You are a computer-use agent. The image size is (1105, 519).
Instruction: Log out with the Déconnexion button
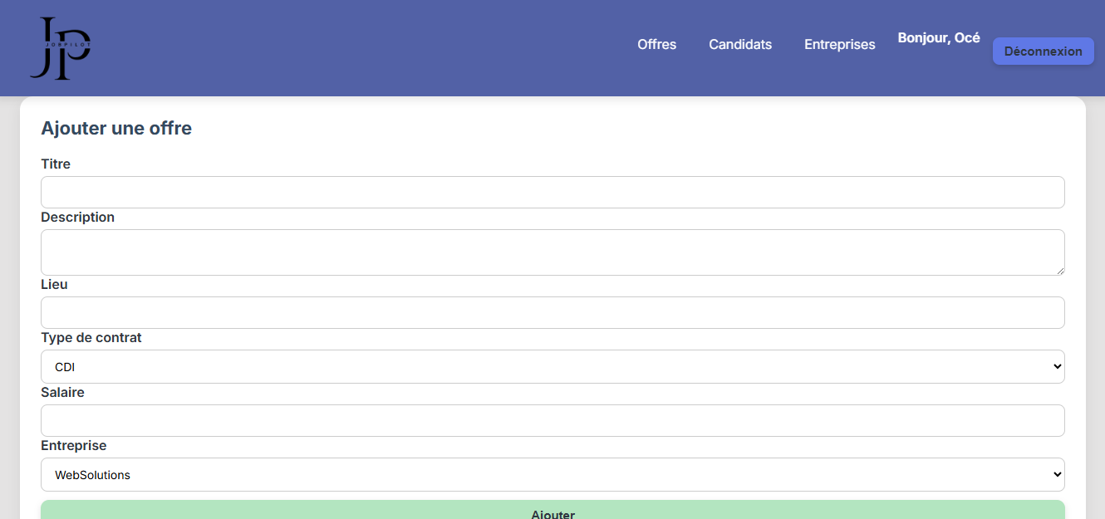1043,51
